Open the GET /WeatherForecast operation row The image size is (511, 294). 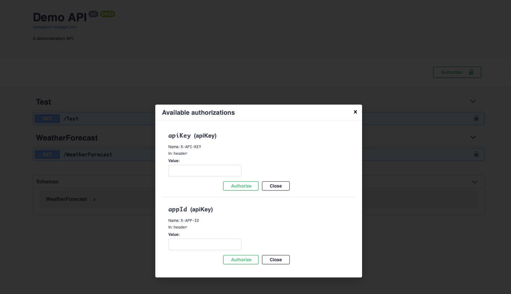pyautogui.click(x=88, y=154)
